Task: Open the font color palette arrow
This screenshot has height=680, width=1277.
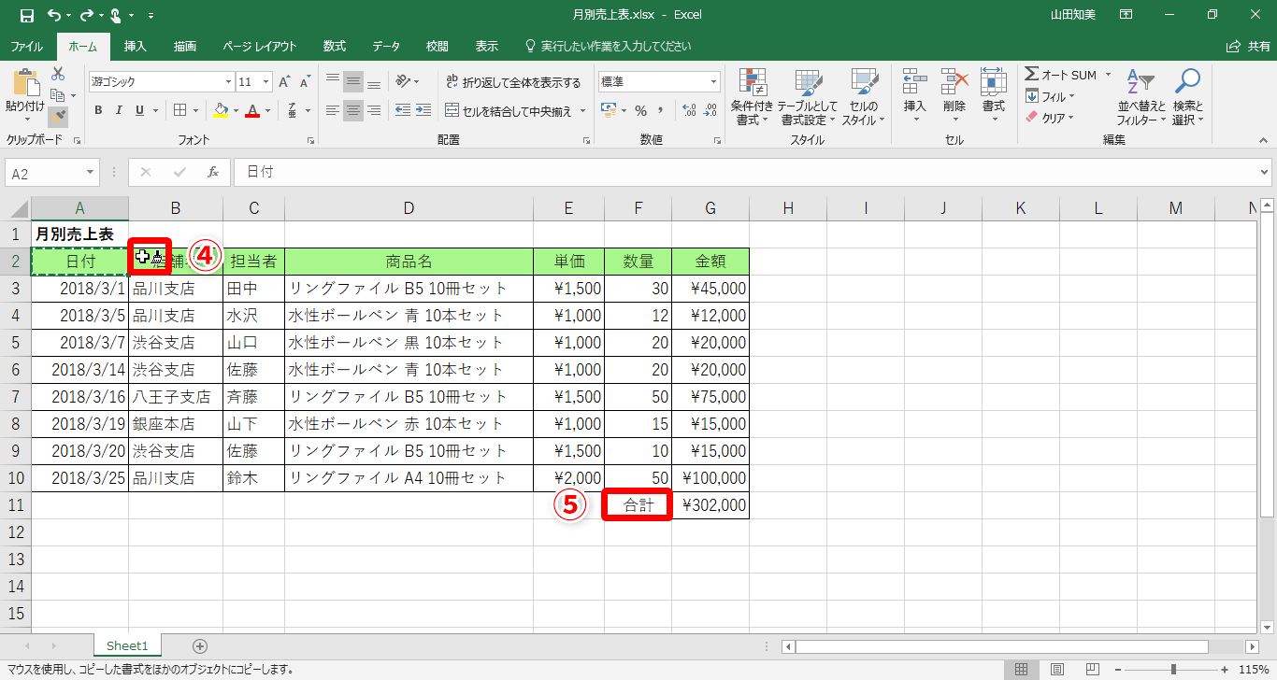Action: coord(266,111)
